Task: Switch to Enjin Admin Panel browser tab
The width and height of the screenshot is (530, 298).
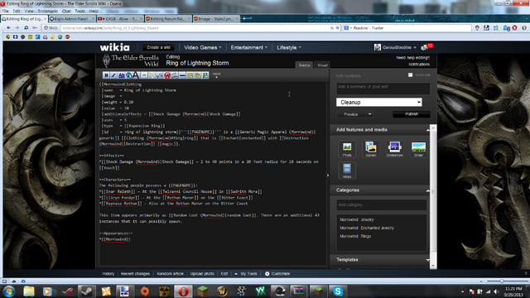Action: pos(72,19)
